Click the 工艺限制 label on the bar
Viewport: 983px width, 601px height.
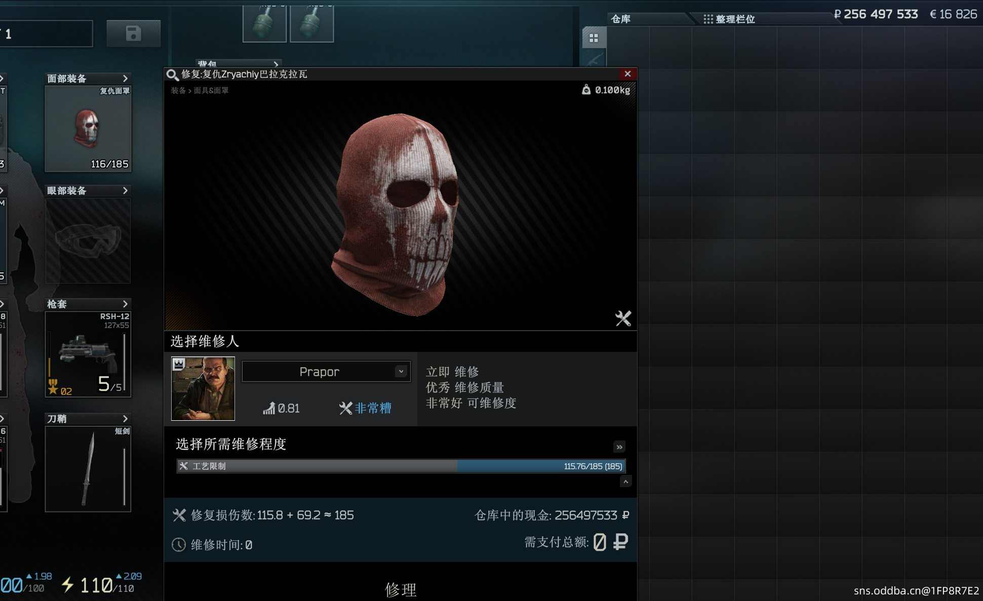click(209, 466)
